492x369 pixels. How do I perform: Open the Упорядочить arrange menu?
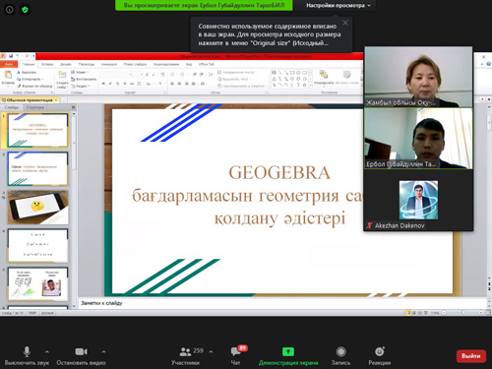(324, 78)
